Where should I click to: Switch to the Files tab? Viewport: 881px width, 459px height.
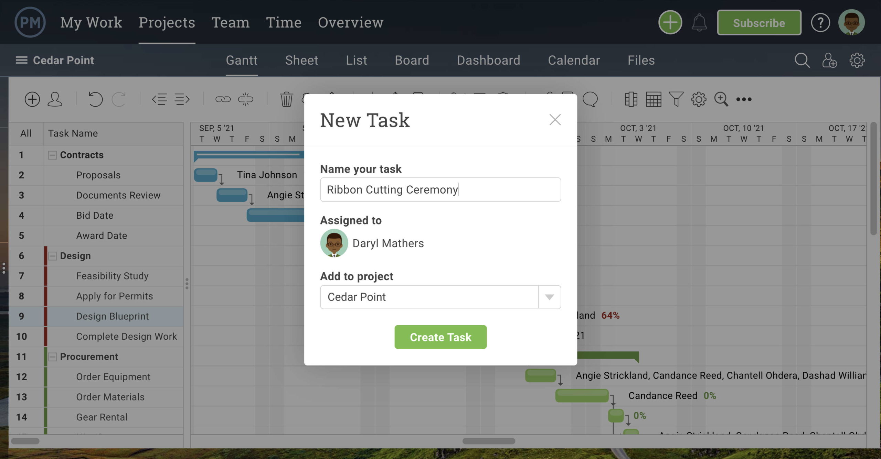641,61
